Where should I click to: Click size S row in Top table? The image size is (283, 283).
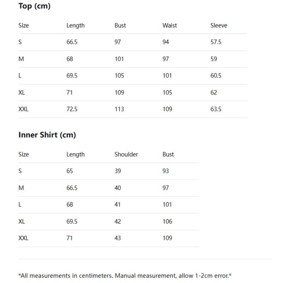tap(133, 42)
